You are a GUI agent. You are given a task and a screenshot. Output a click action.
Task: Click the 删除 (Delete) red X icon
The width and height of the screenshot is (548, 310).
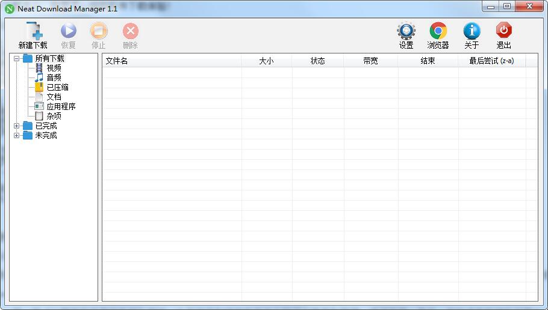coord(130,31)
